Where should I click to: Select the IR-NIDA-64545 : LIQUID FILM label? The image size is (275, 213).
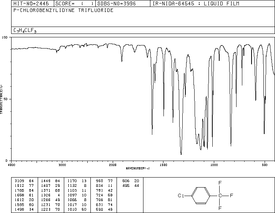coord(196,3)
